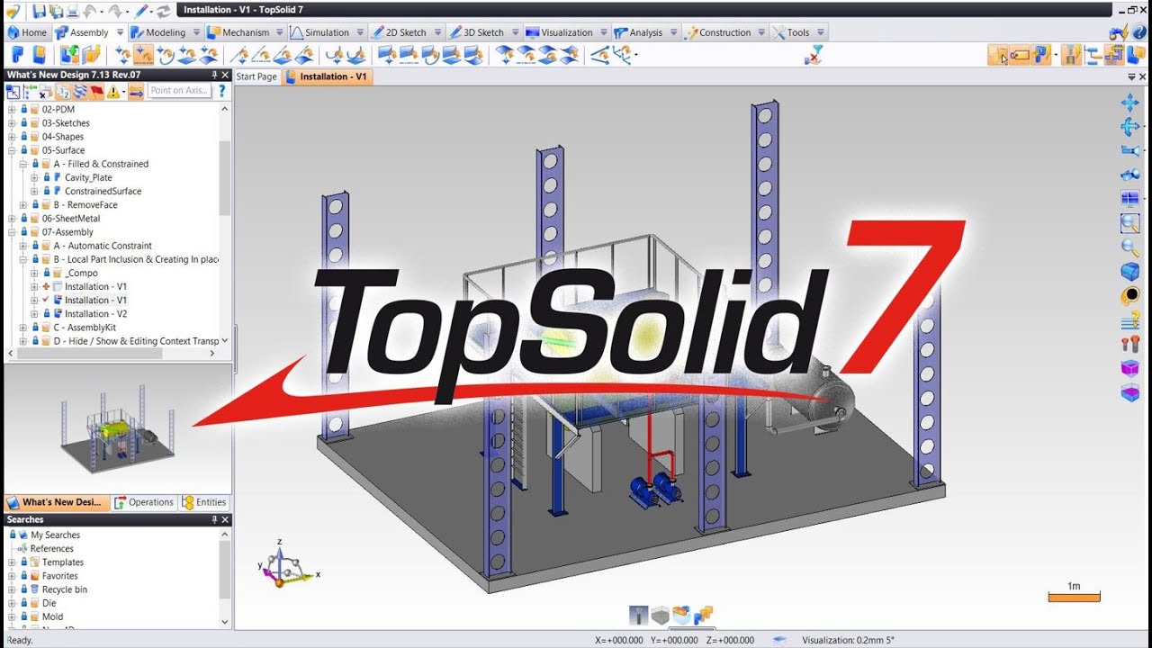Viewport: 1152px width, 648px height.
Task: Select Installation - V2 in the tree
Action: pyautogui.click(x=95, y=314)
